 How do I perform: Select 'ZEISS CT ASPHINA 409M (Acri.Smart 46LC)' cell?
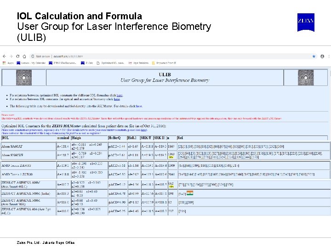pyautogui.click(x=29, y=185)
